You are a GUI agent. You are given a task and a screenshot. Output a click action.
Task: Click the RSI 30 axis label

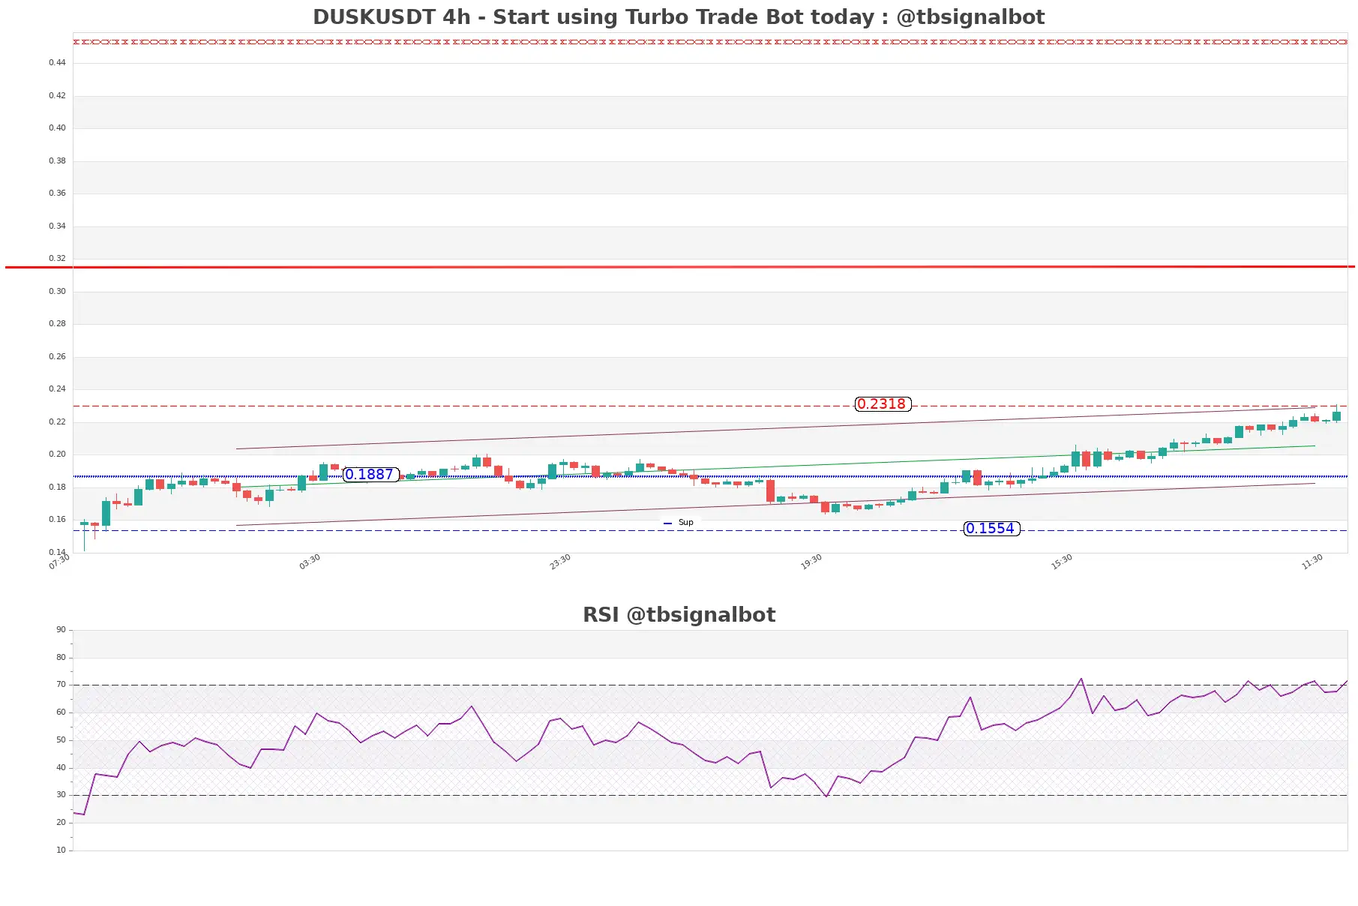(x=61, y=795)
